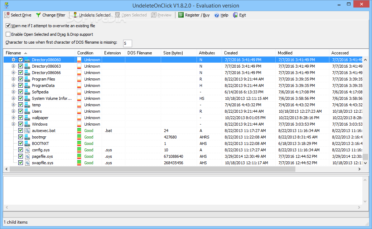This screenshot has width=372, height=229.
Task: Click the folder icon of ProgramData
Action: tap(27, 86)
